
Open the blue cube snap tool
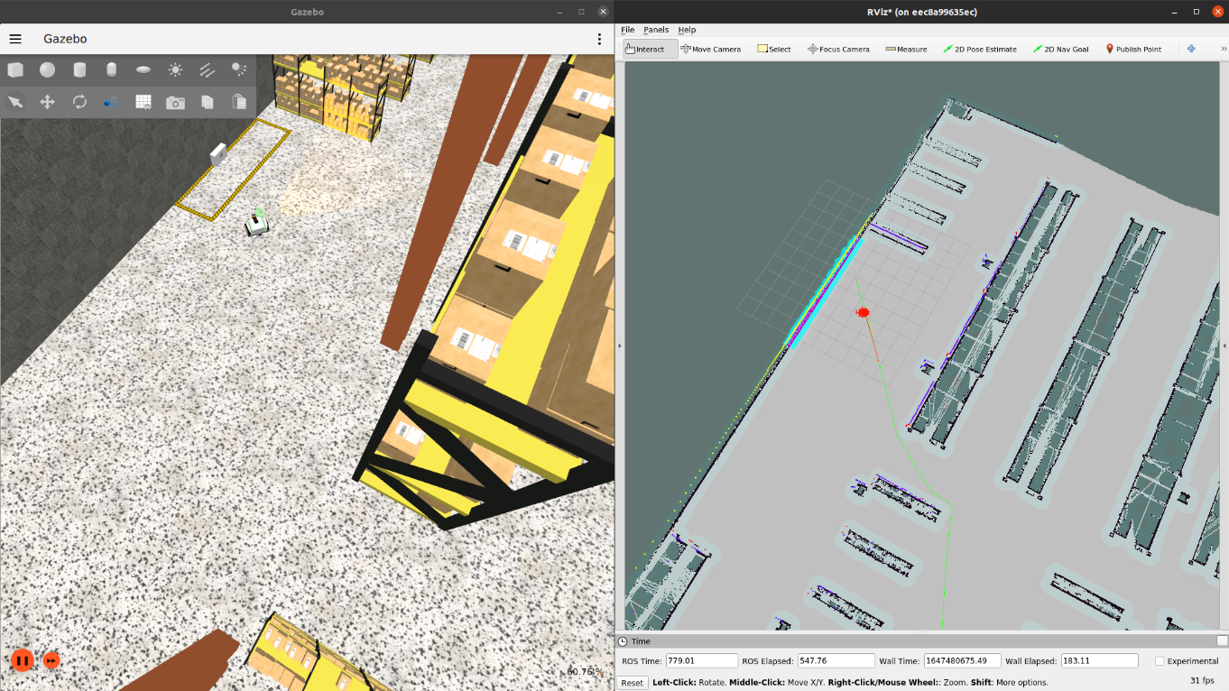[x=111, y=102]
